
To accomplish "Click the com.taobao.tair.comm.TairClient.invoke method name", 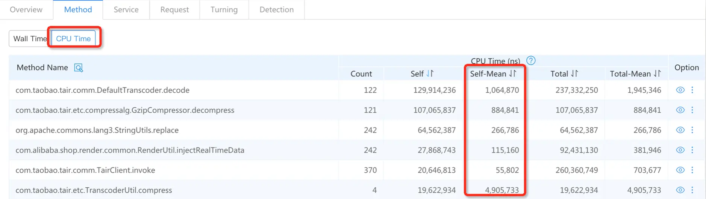I will [85, 170].
